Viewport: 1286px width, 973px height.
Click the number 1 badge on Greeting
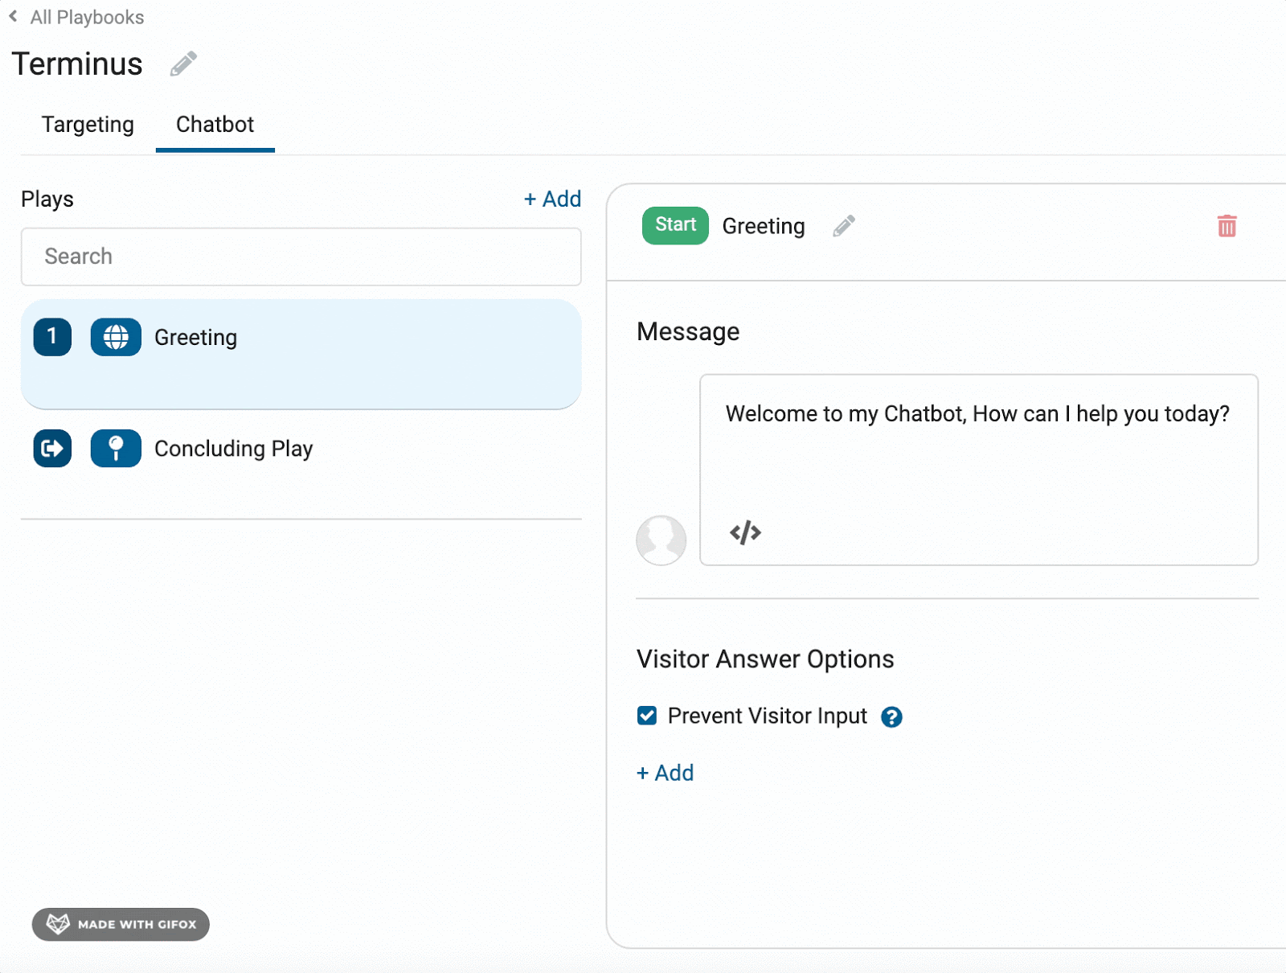(x=52, y=337)
